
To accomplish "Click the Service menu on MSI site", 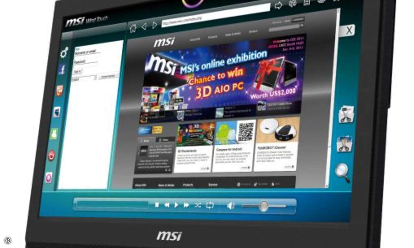I will point(253,32).
